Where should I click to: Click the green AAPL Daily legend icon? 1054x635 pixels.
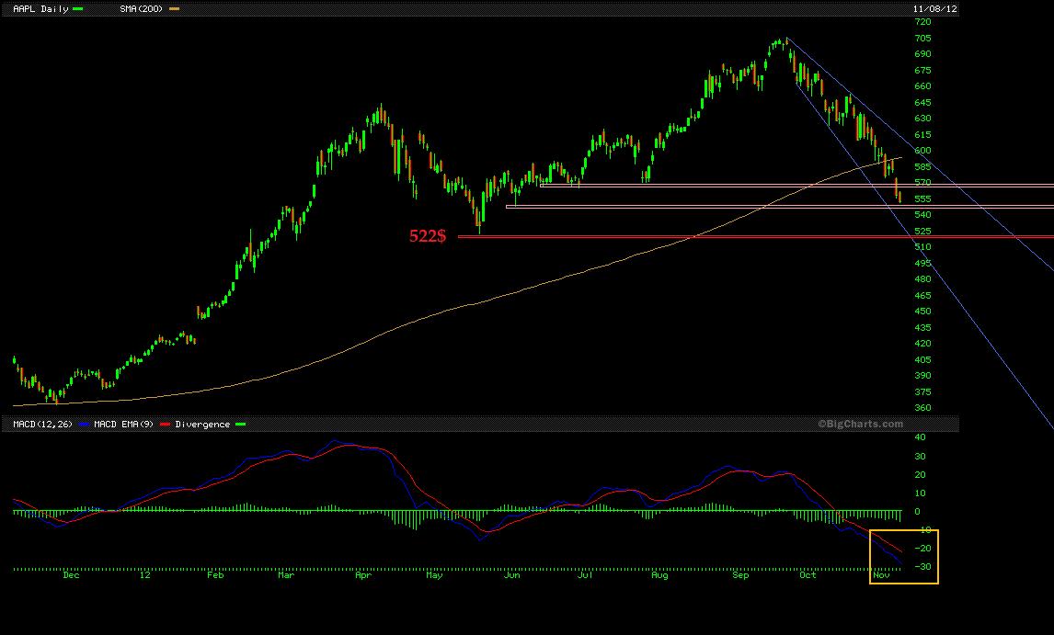[x=77, y=8]
